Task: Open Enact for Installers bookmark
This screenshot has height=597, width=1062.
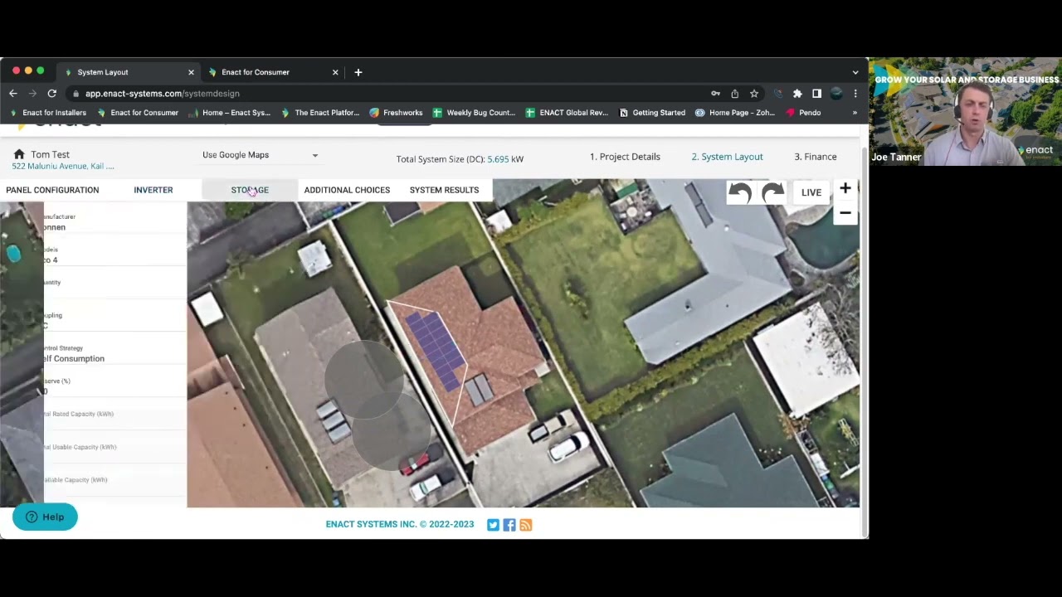Action: pos(47,113)
